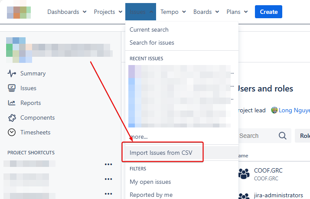Screen dimensions: 310x199
Task: Click the blue Create button
Action: (268, 12)
